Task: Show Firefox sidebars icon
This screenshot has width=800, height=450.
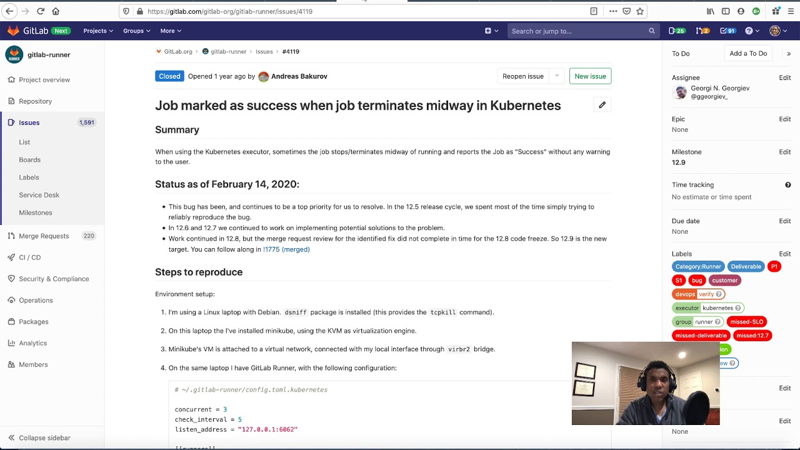Action: [x=726, y=11]
